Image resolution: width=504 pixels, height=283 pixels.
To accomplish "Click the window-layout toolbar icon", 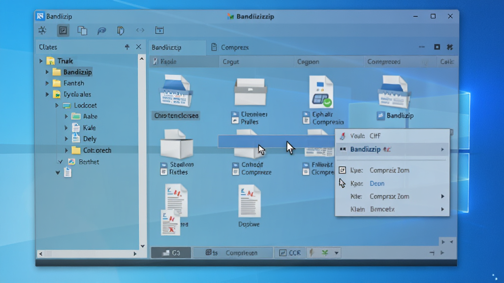I will tap(159, 30).
